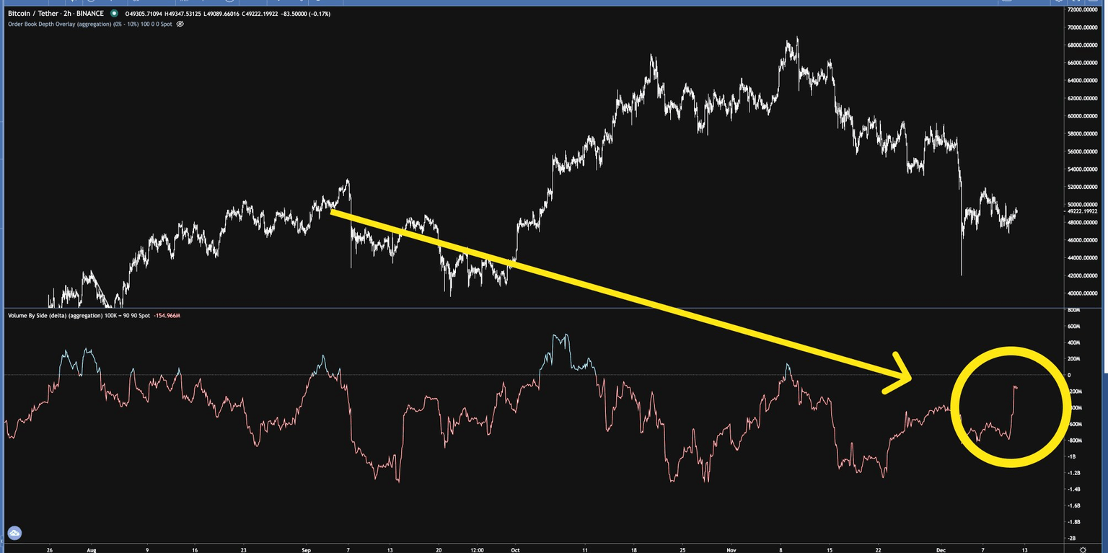1108x553 pixels.
Task: Select the yellow arrow head drawing
Action: coord(898,373)
